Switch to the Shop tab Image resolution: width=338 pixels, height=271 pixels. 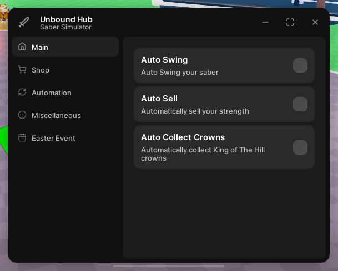[65, 70]
